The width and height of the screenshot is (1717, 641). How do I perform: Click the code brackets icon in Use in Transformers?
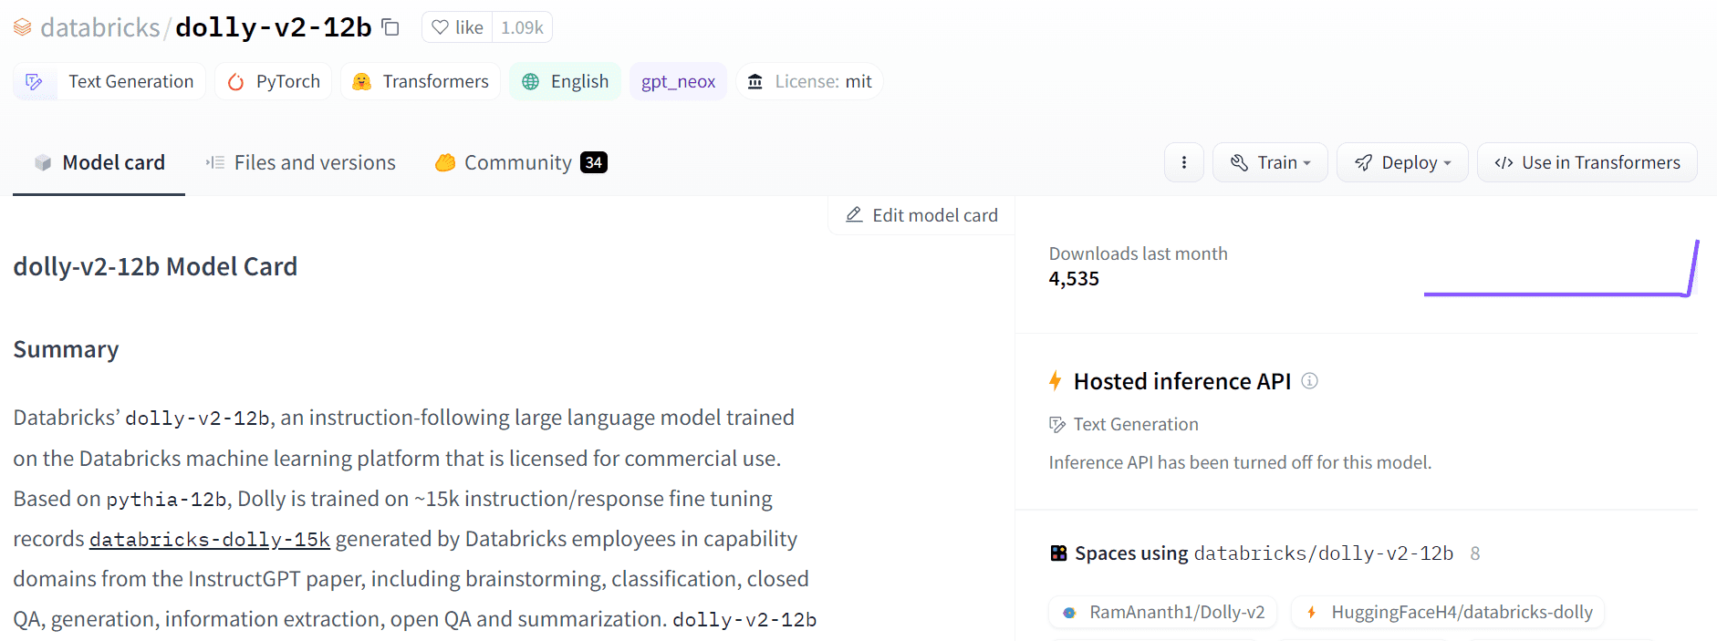(x=1504, y=162)
